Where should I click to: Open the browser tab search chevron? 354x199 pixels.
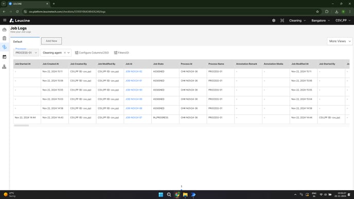4,4
